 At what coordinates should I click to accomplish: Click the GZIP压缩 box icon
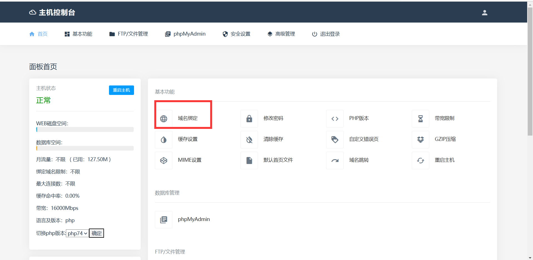pos(420,139)
